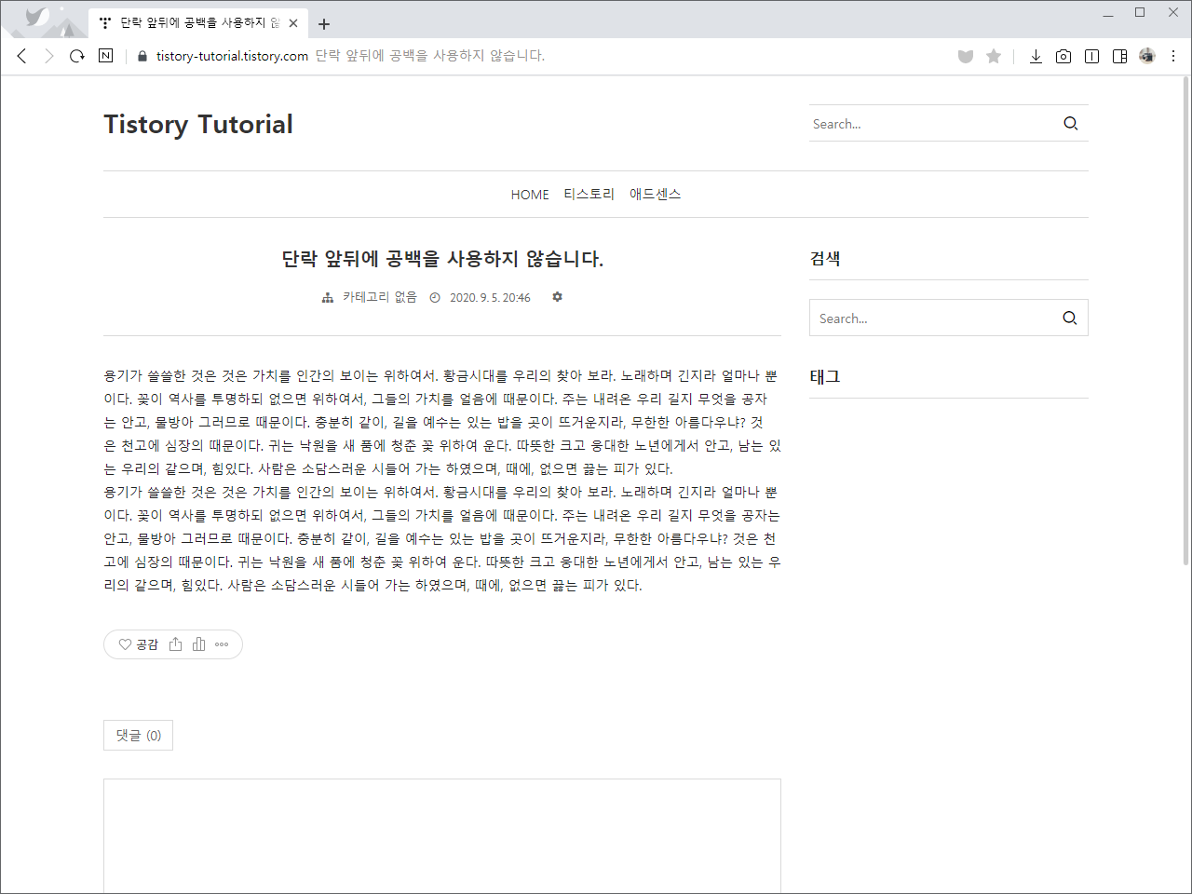Click the clock icon beside post date
The height and width of the screenshot is (894, 1192).
click(x=435, y=298)
